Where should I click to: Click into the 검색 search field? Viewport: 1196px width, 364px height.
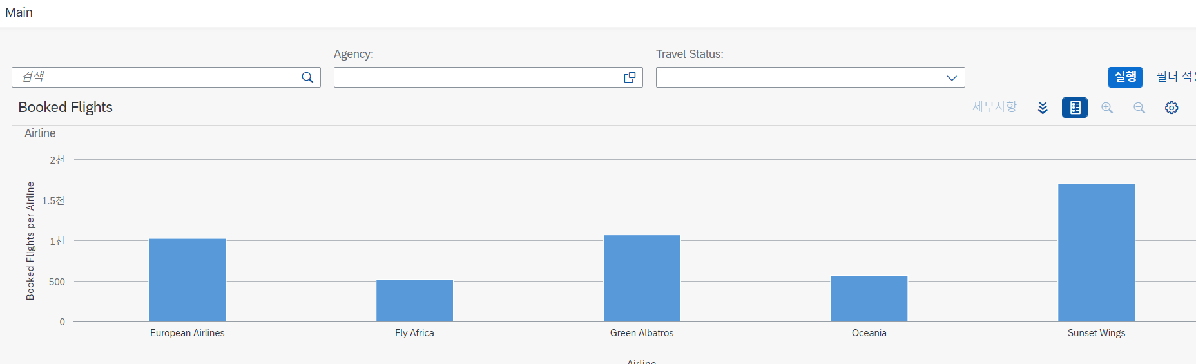pos(155,77)
